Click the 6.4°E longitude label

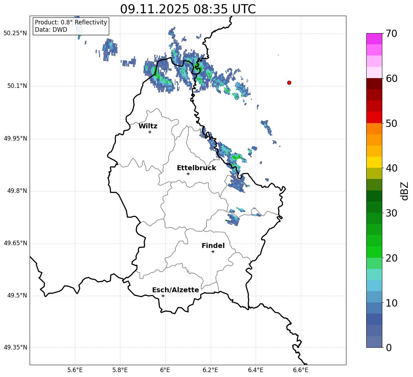click(255, 370)
